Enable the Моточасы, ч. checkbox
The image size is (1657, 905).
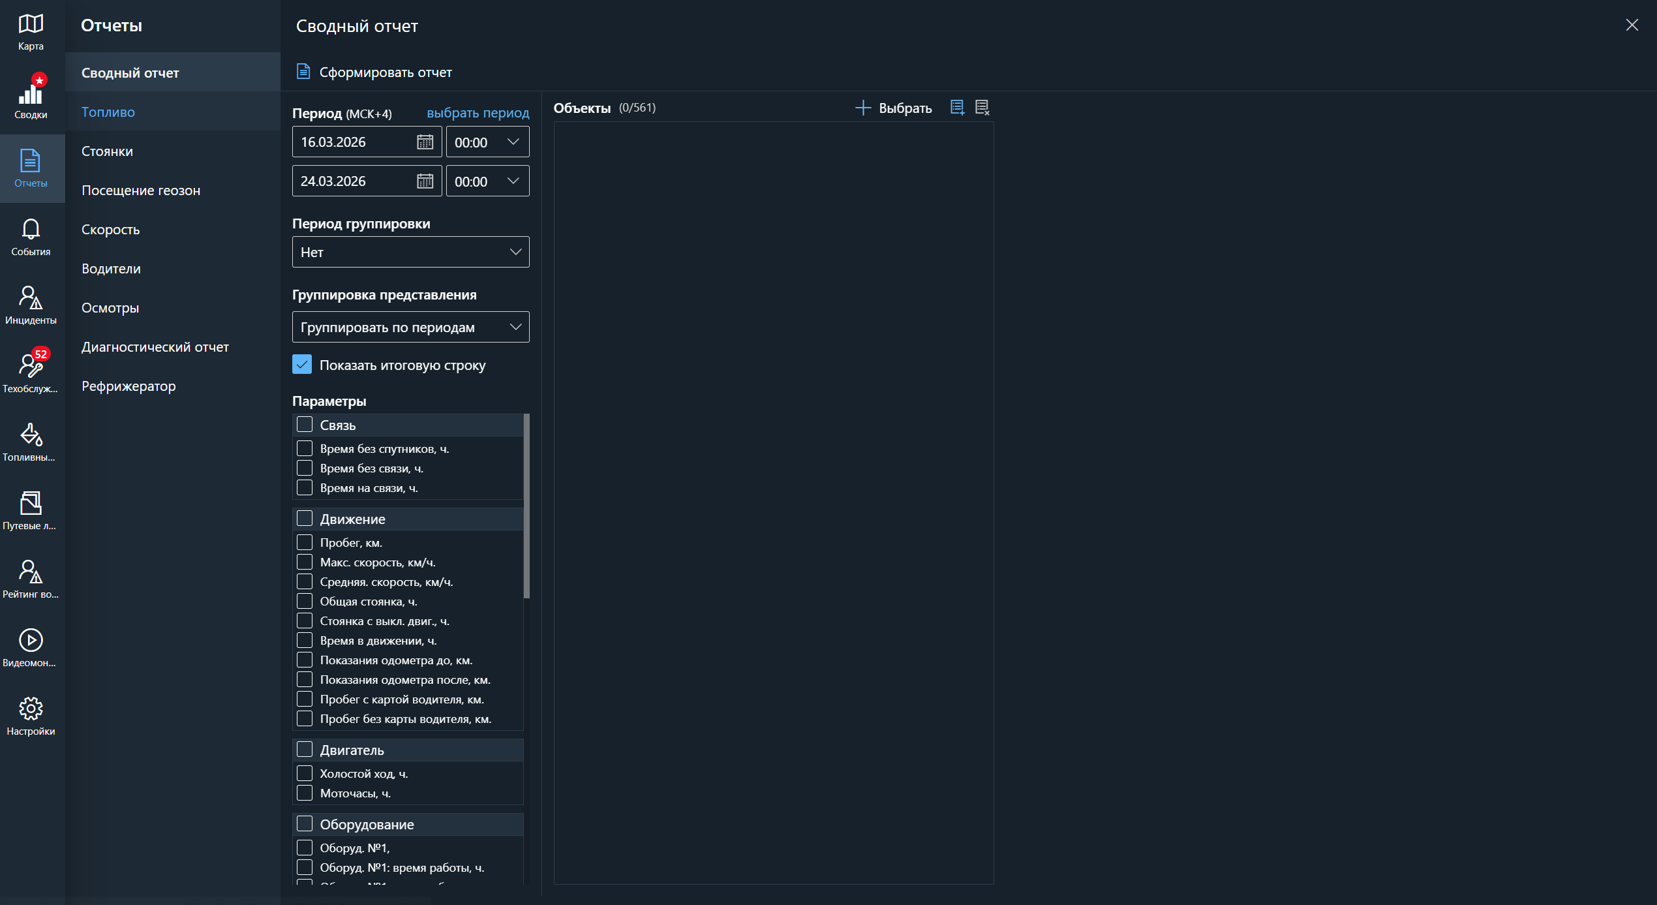305,793
